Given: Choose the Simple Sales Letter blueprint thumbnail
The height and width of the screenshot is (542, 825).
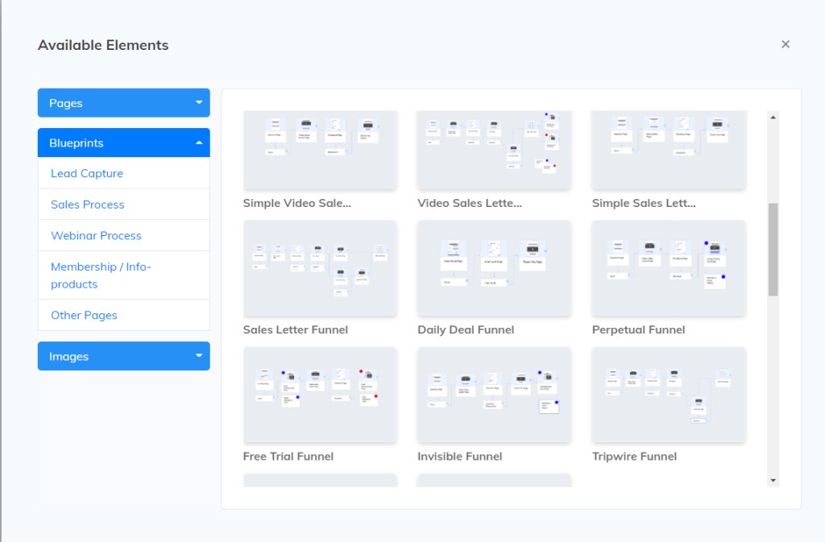Looking at the screenshot, I should [669, 149].
